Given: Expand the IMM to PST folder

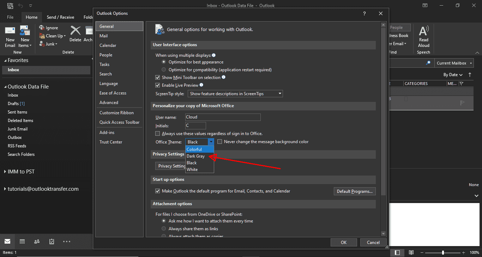Looking at the screenshot, I should coord(5,172).
